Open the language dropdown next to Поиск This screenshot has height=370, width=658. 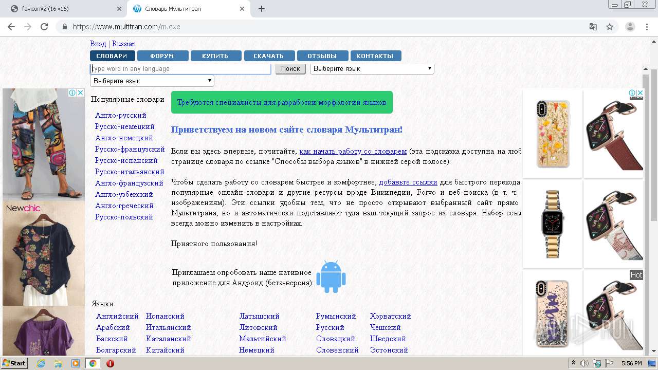click(372, 69)
